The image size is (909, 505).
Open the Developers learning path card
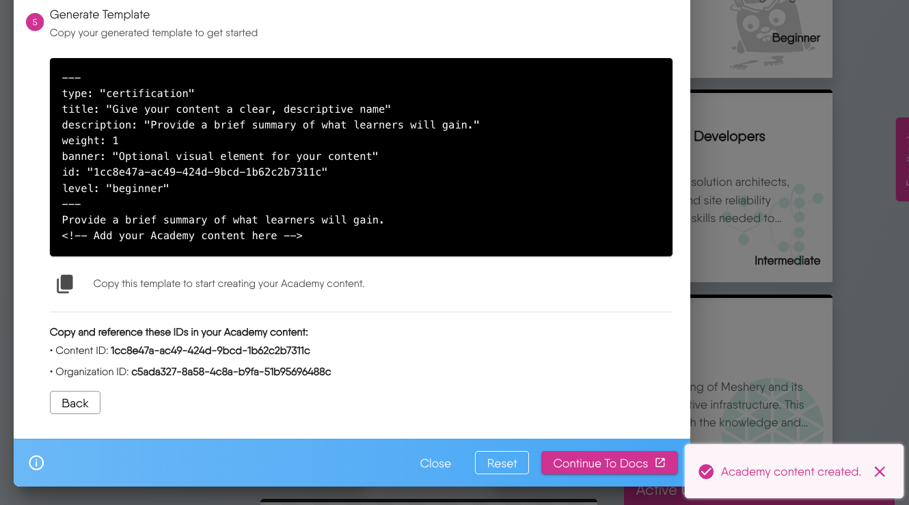(x=761, y=186)
